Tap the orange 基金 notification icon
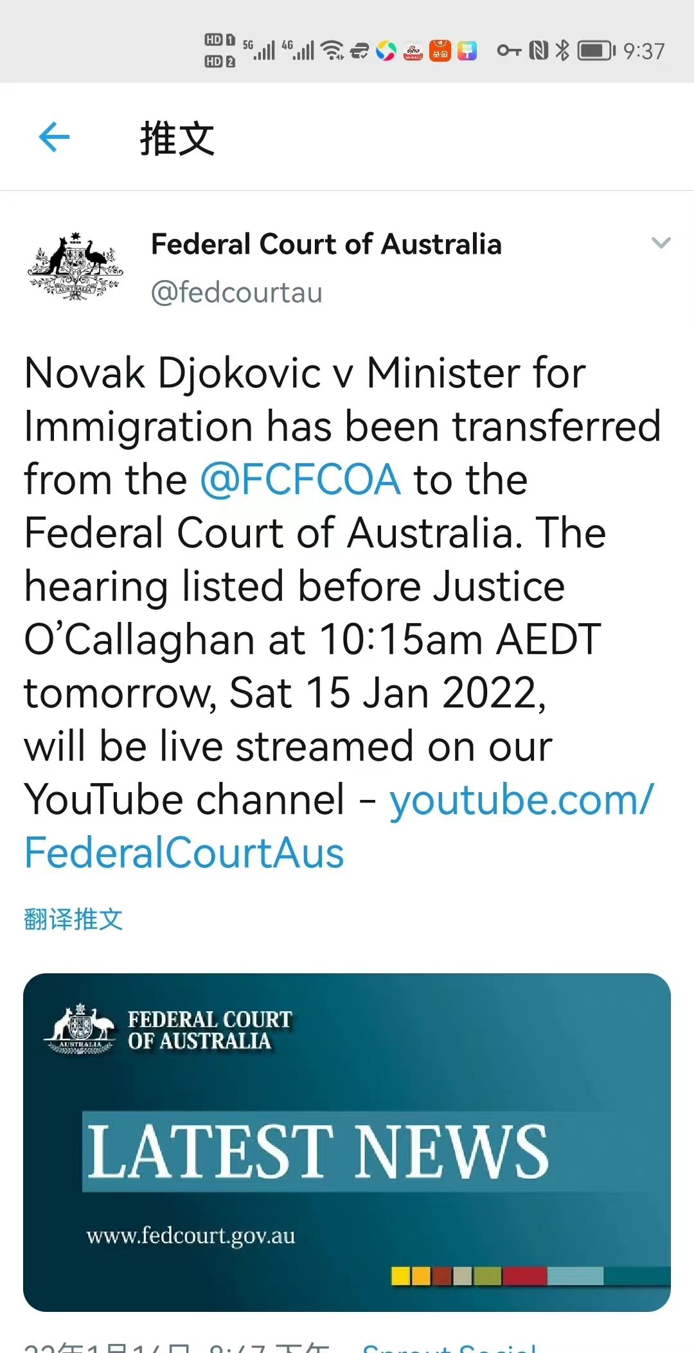The image size is (694, 1353). (440, 51)
